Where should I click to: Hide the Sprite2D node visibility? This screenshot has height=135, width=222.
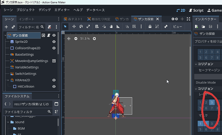point(54,42)
